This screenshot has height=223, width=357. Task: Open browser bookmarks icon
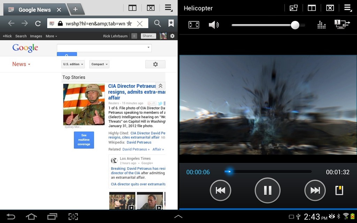(x=171, y=23)
